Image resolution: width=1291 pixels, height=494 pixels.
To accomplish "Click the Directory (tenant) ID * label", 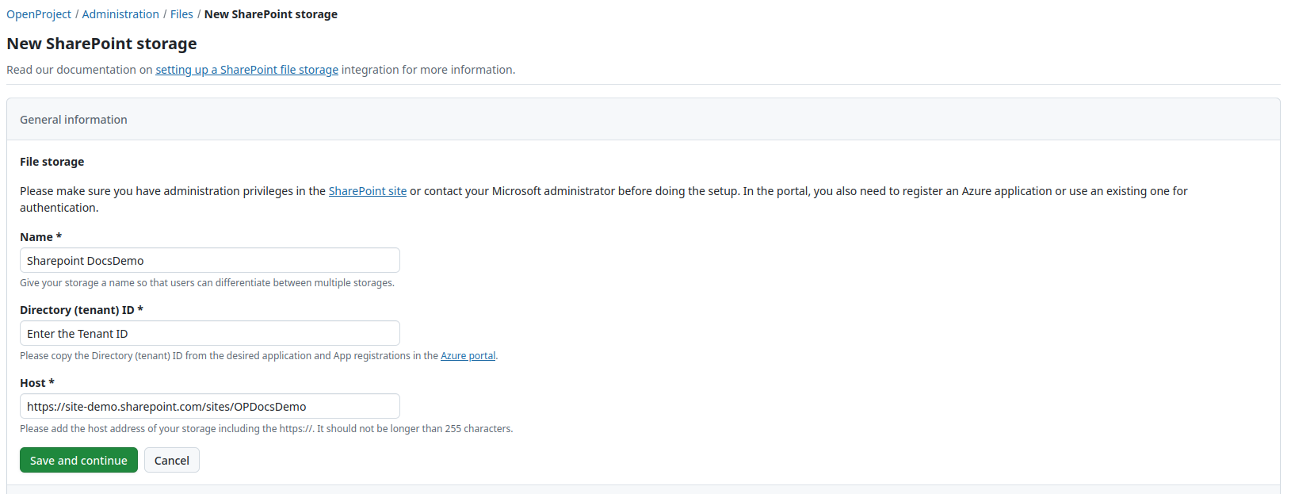I will point(82,310).
